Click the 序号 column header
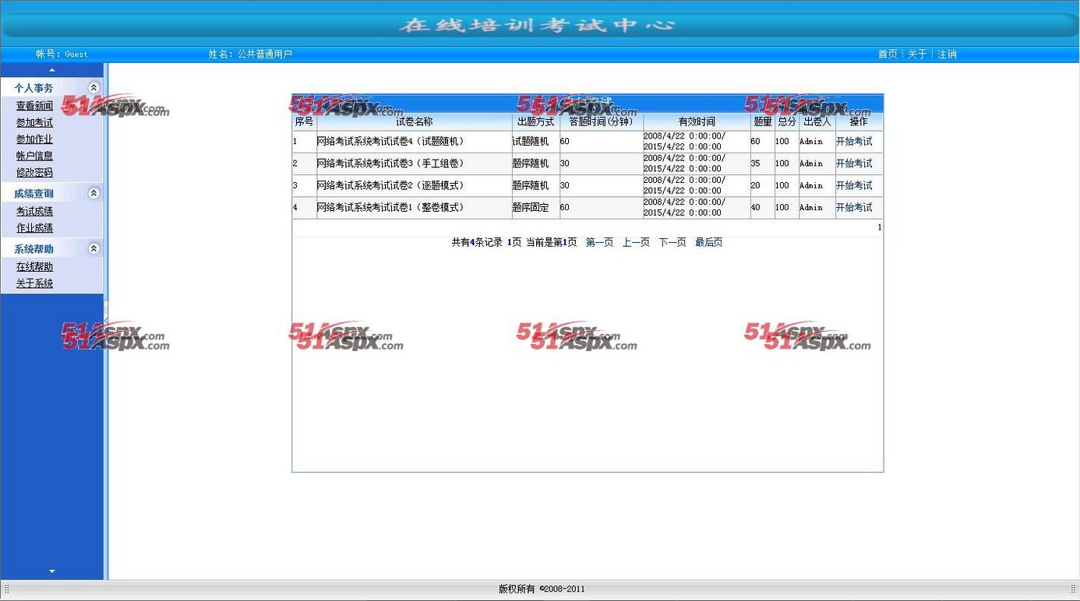 [x=304, y=121]
